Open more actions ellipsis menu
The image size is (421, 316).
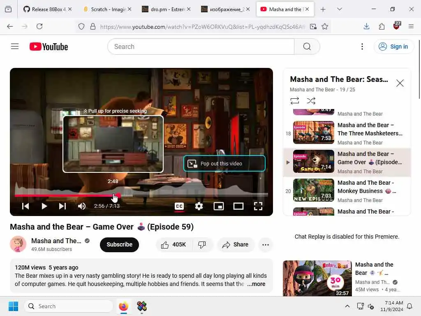click(265, 244)
